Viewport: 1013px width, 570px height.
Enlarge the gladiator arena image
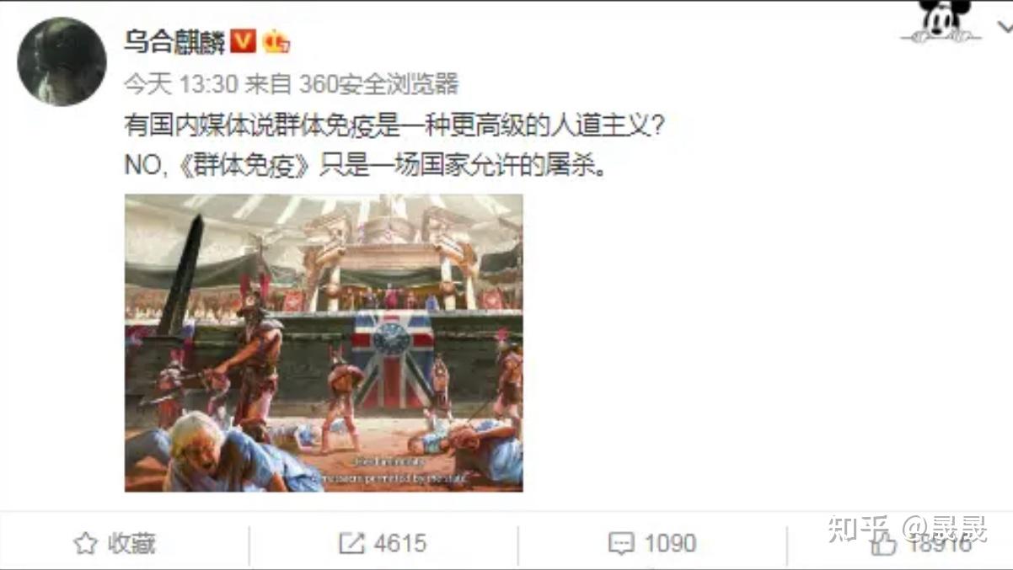click(x=324, y=343)
